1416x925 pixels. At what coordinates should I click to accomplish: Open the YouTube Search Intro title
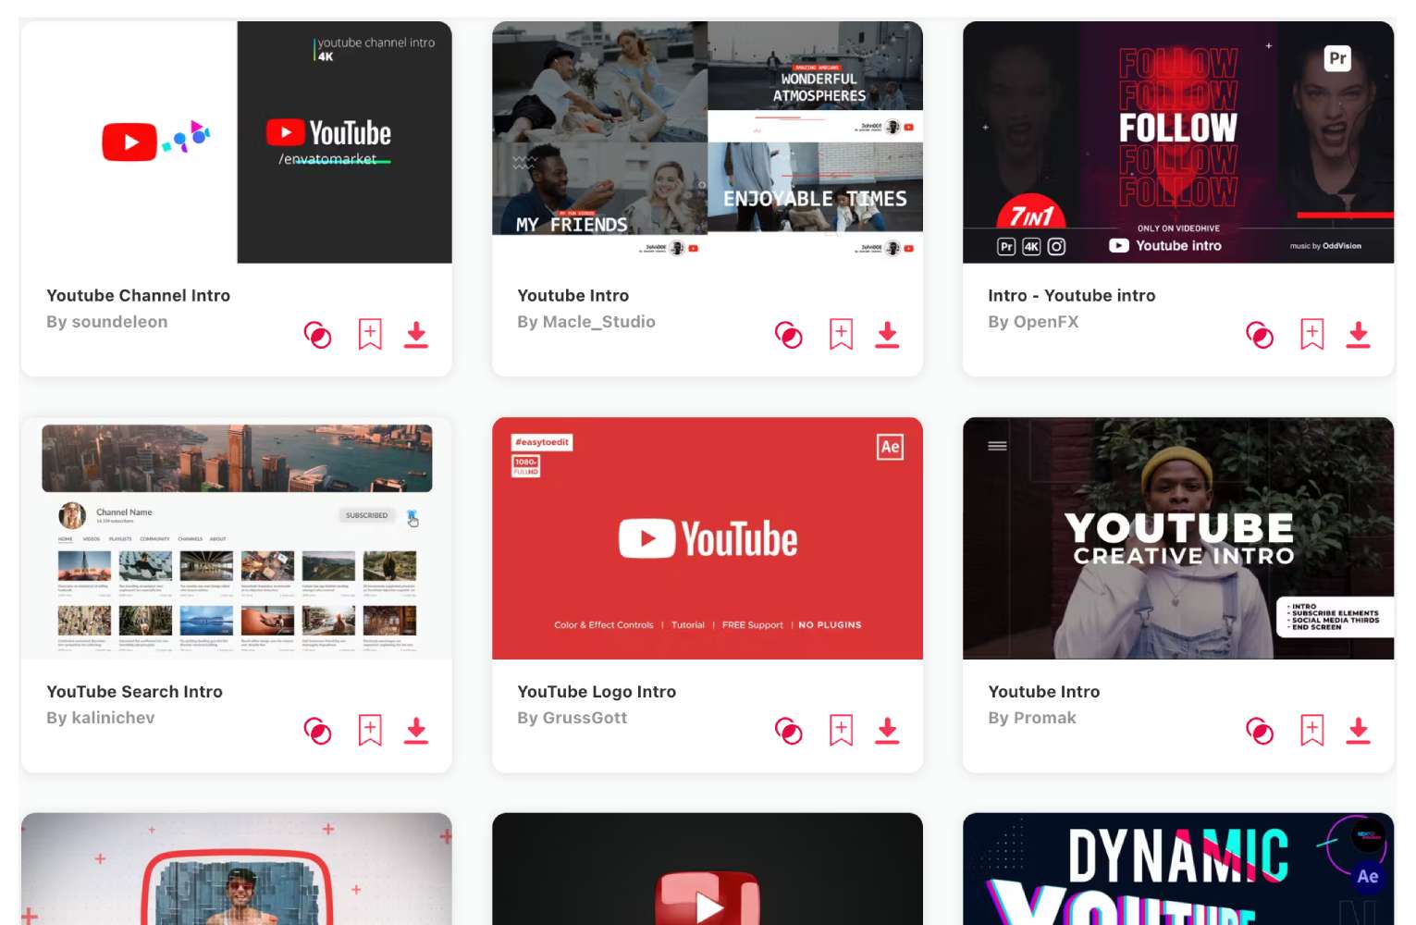[134, 692]
